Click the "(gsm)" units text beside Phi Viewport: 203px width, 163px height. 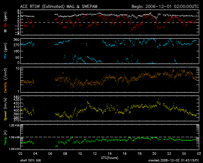pyautogui.click(x=6, y=47)
